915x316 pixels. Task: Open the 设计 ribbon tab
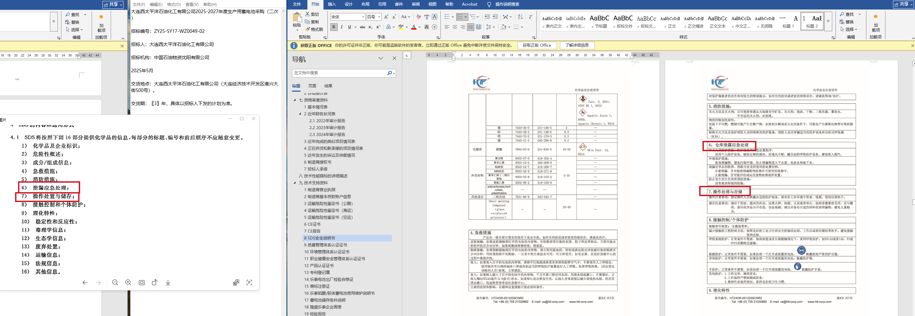349,4
